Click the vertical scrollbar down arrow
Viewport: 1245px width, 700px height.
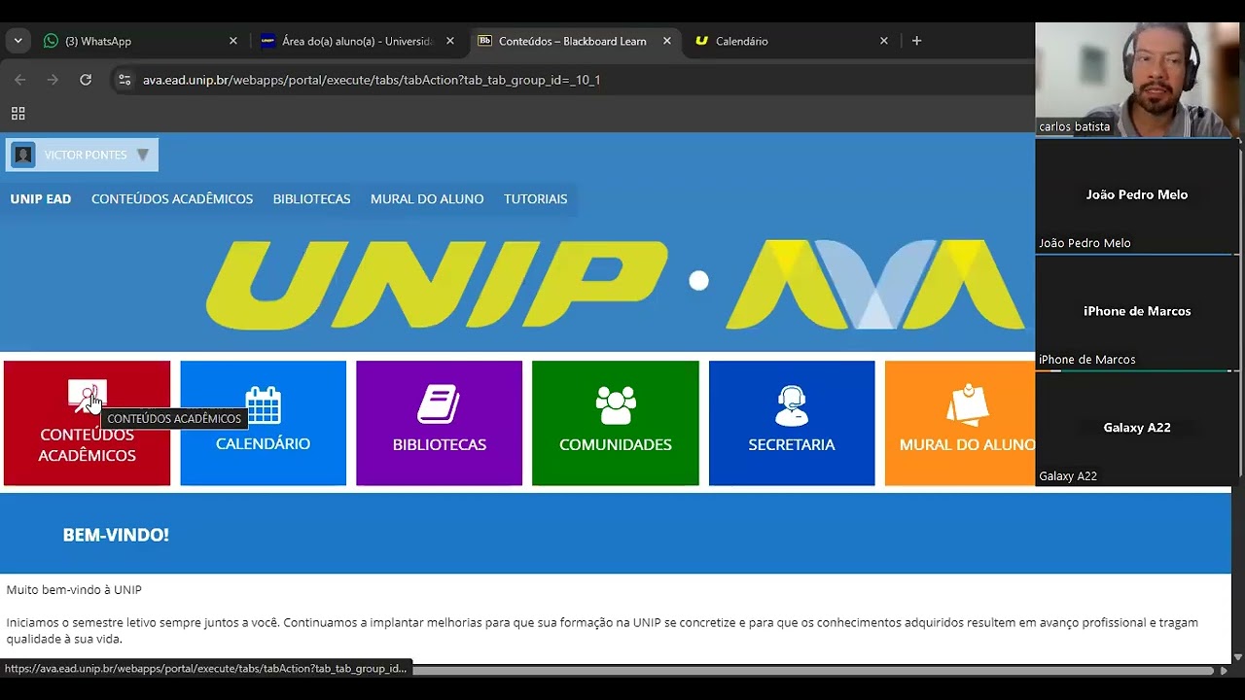(1238, 657)
